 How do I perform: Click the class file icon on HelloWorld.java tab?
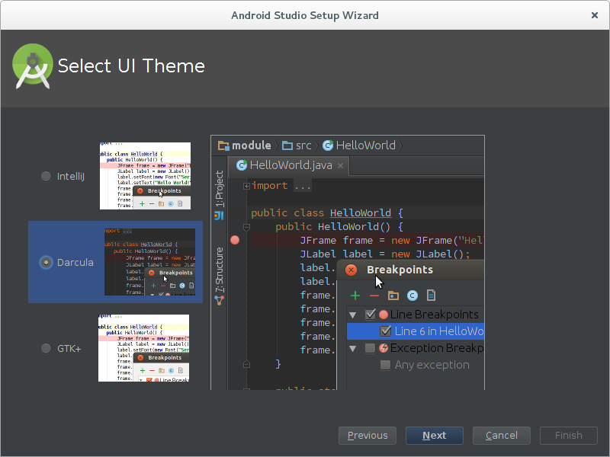242,165
